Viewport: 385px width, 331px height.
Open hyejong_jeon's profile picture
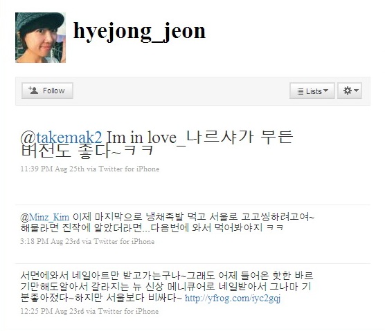[41, 37]
